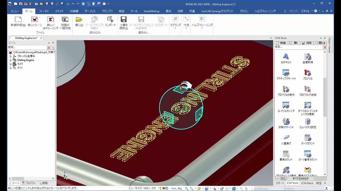The width and height of the screenshot is (341, 191).
Task: Switch to the スタート catalog tab
Action: (x=280, y=183)
